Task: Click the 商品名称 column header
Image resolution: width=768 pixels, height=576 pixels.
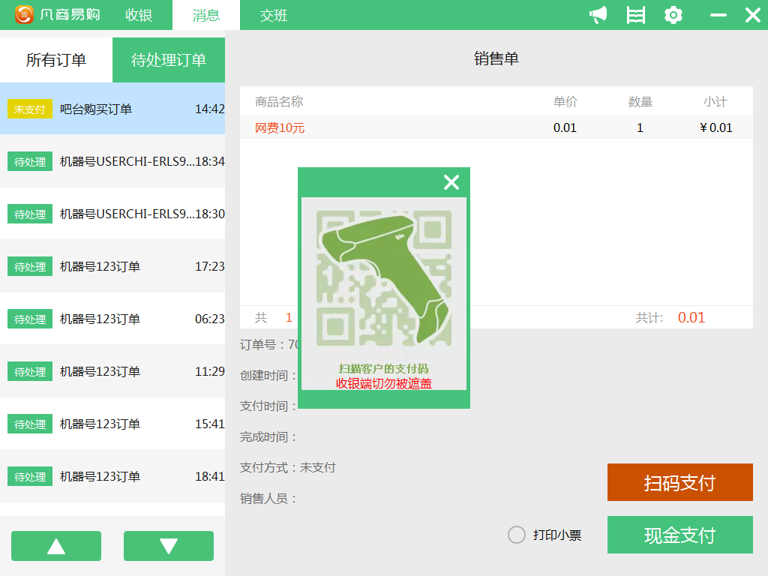Action: pyautogui.click(x=279, y=101)
